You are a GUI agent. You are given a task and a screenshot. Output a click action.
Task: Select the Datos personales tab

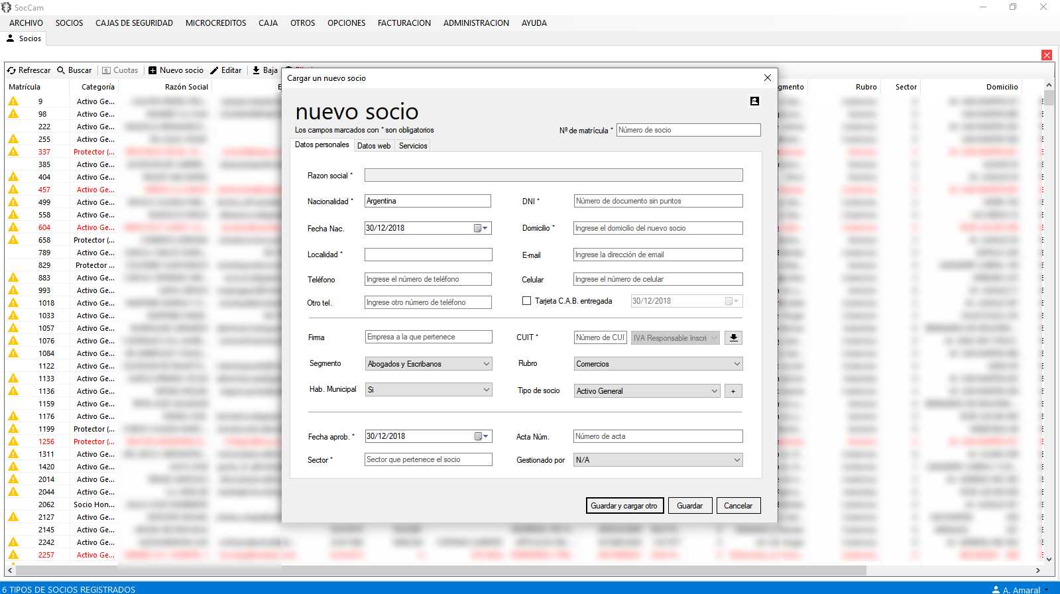[322, 145]
